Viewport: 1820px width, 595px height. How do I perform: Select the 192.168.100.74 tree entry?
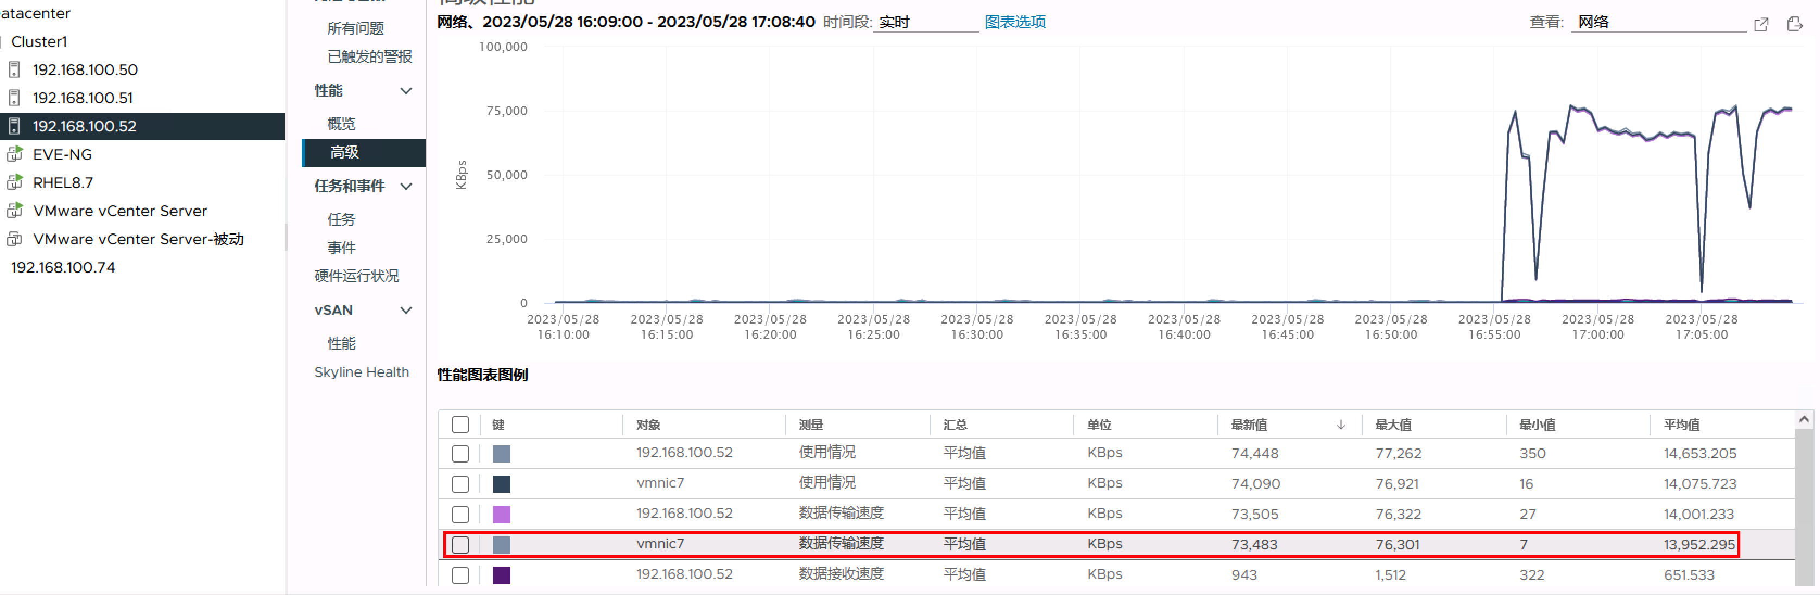click(x=63, y=267)
